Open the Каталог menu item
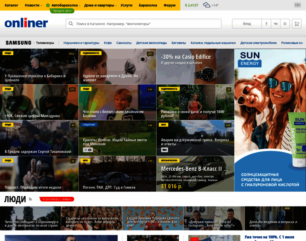The height and width of the screenshot is (241, 306). point(11,5)
